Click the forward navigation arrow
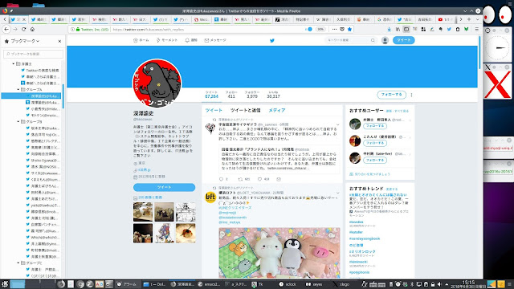 [x=15, y=29]
